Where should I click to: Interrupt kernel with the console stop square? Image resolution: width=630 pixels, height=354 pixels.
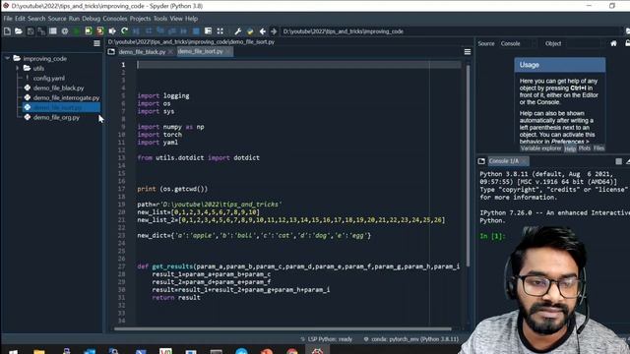point(619,161)
